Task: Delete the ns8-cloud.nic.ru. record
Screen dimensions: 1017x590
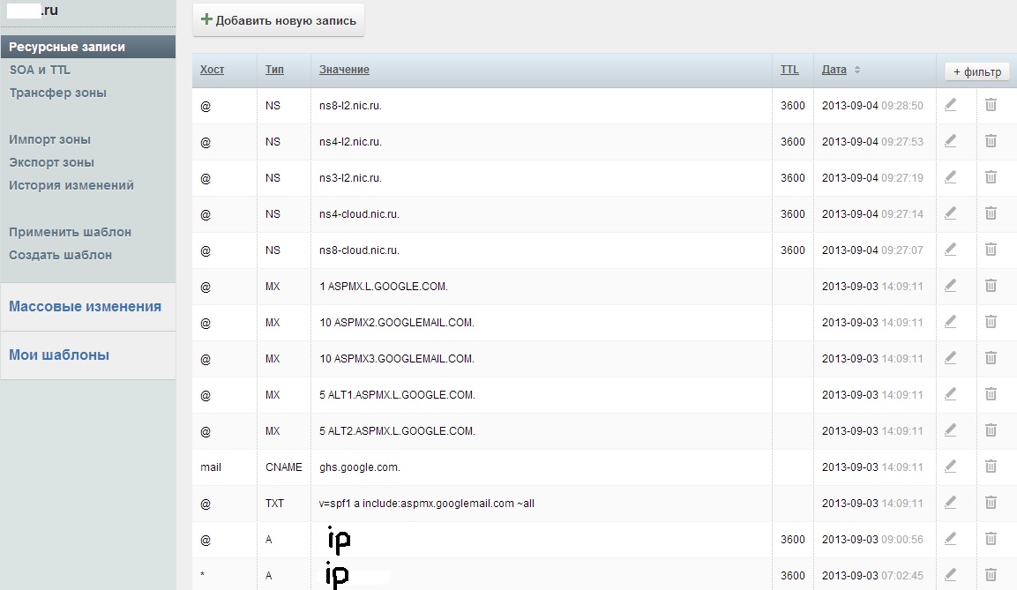Action: coord(991,250)
